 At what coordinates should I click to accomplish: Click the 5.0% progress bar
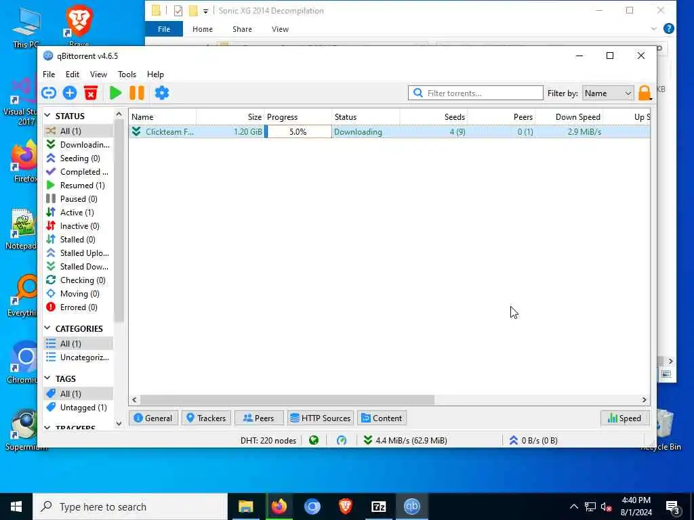point(298,132)
